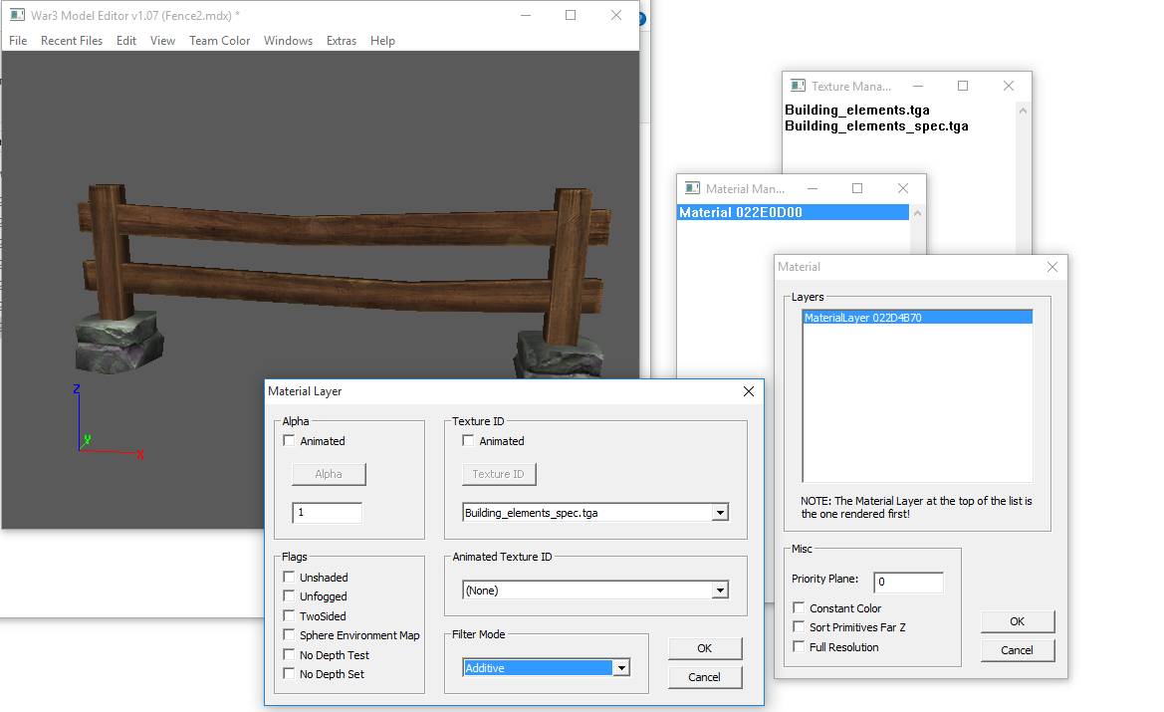Enable the No Depth Test flag
Image resolution: width=1164 pixels, height=712 pixels.
click(289, 654)
